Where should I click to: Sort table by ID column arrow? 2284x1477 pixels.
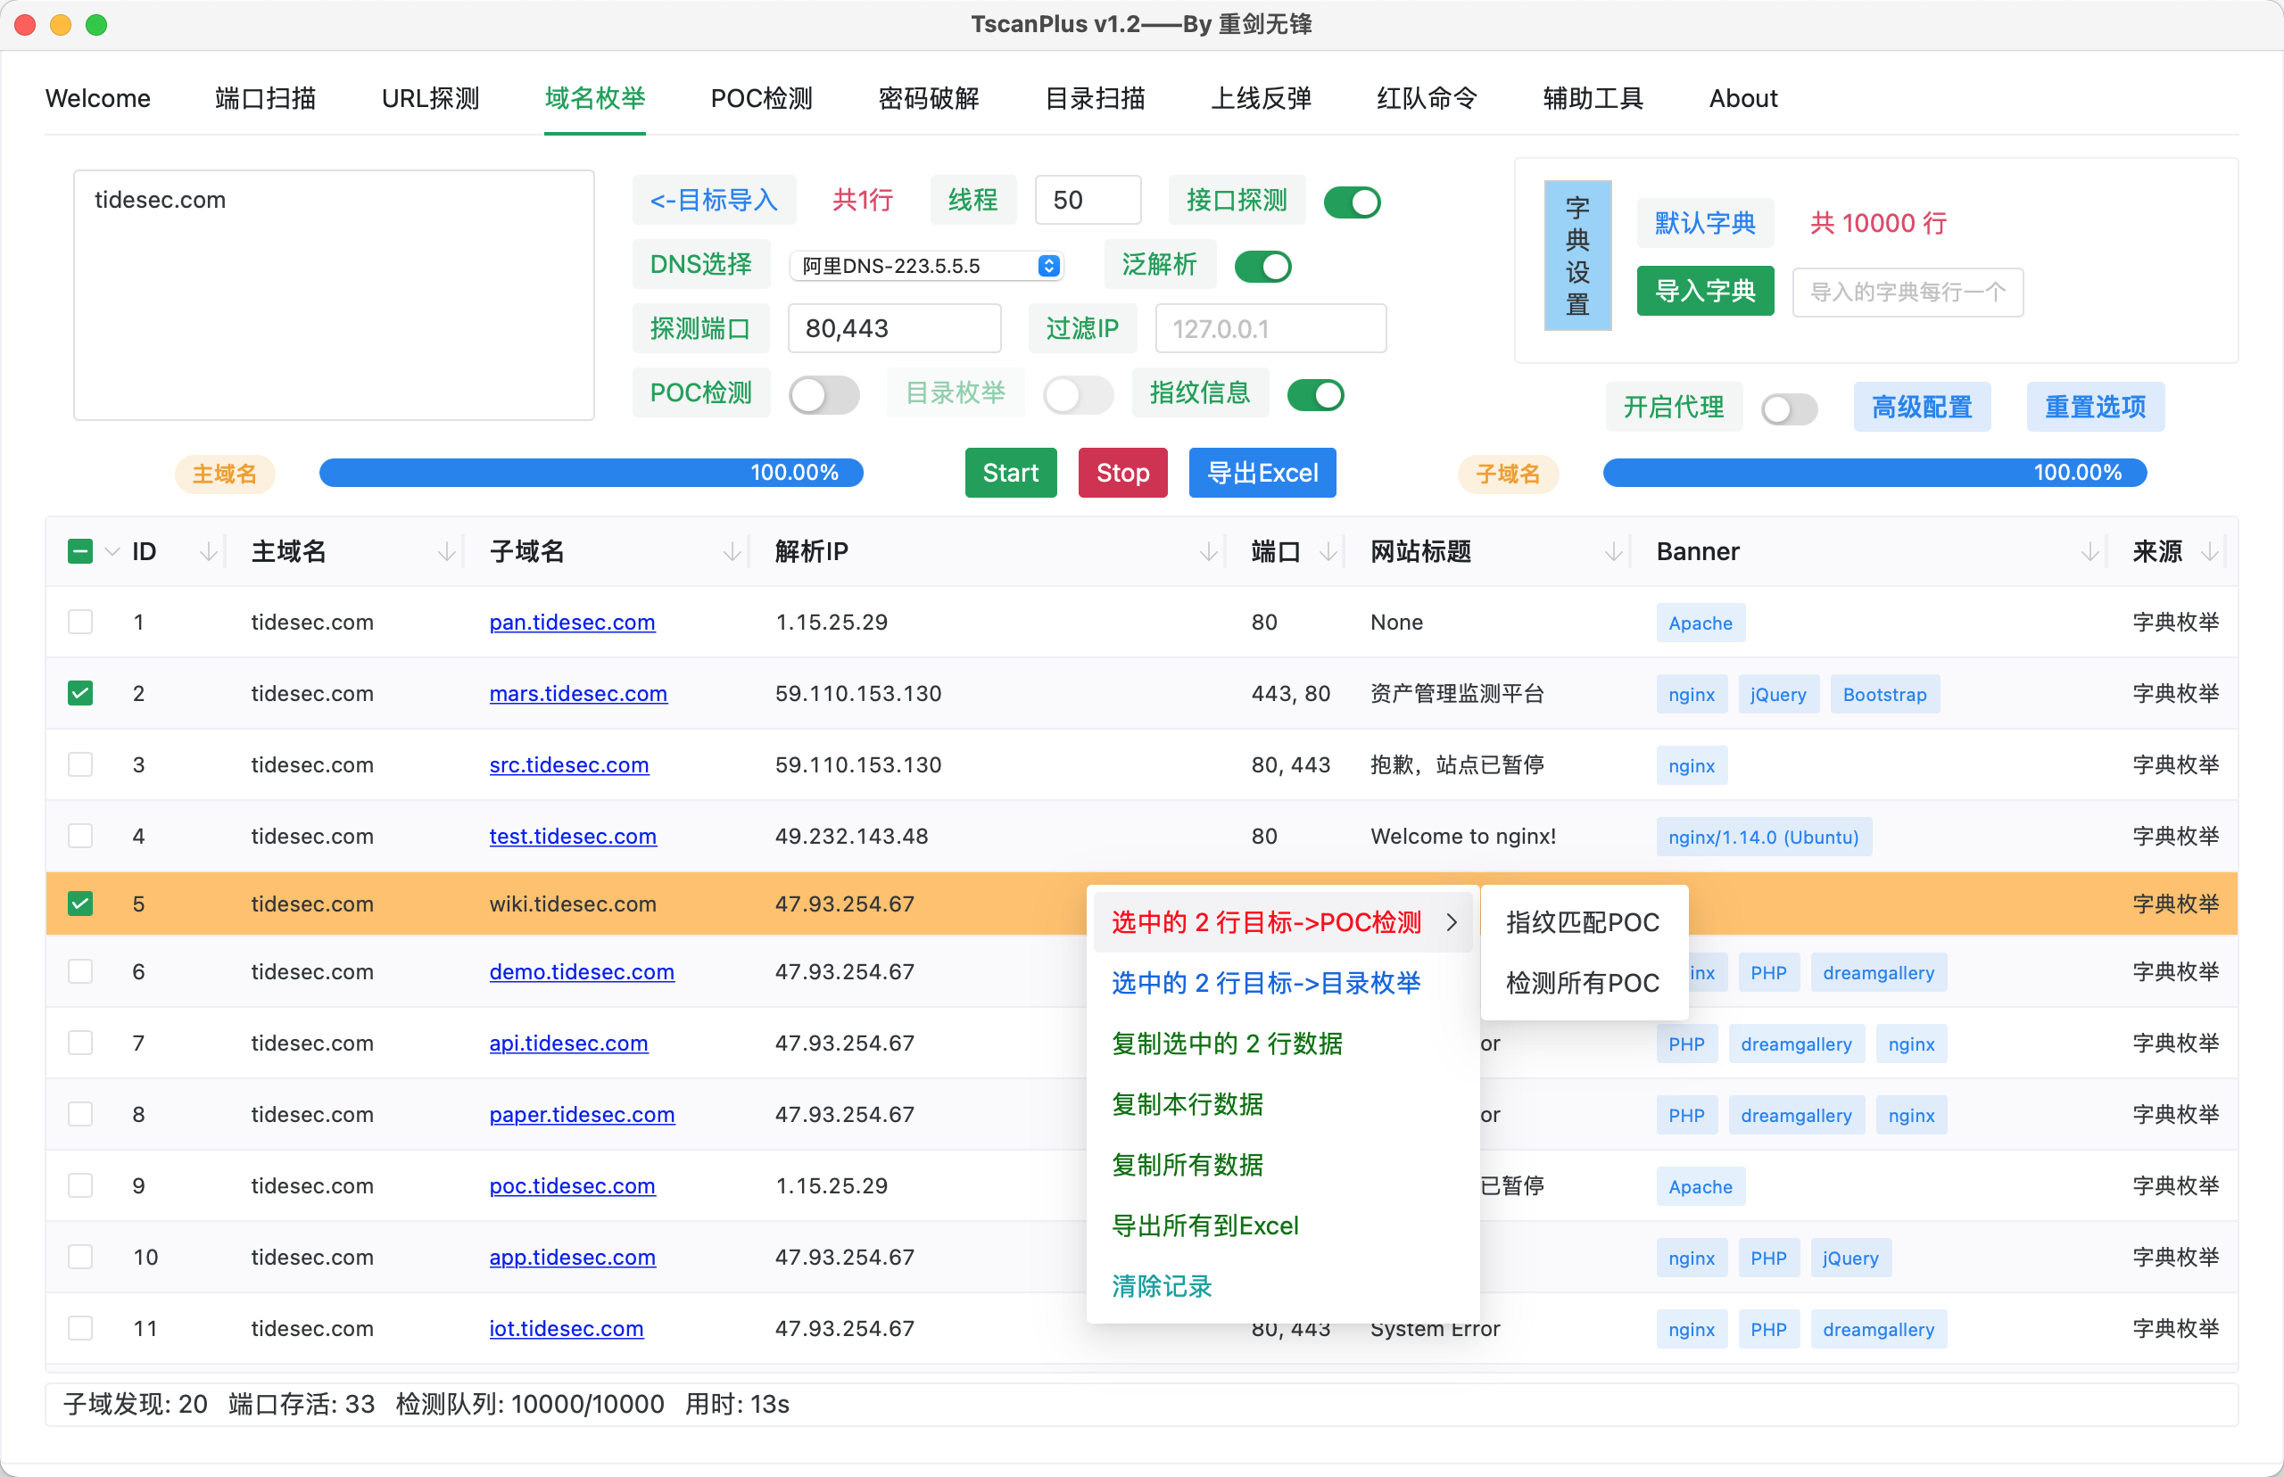(208, 551)
